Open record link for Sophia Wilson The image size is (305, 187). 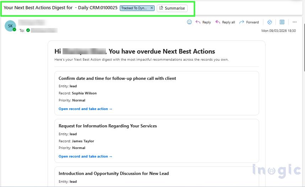(85, 109)
